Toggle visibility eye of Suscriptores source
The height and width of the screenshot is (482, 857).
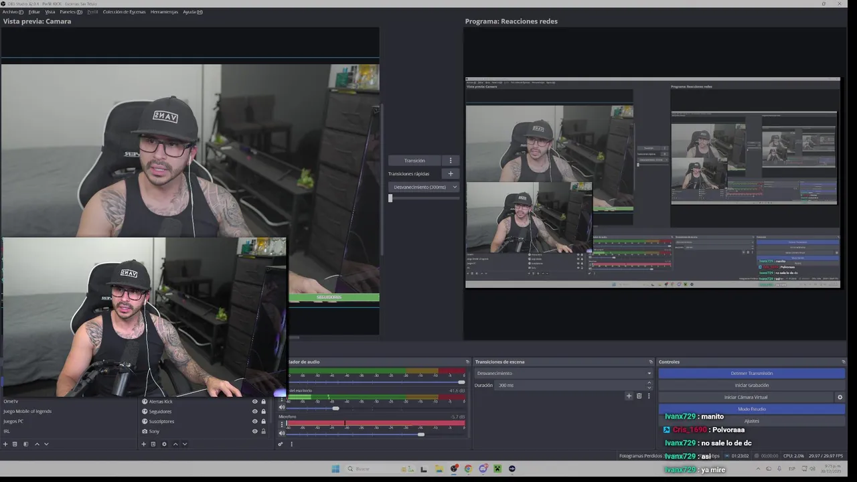coord(254,421)
